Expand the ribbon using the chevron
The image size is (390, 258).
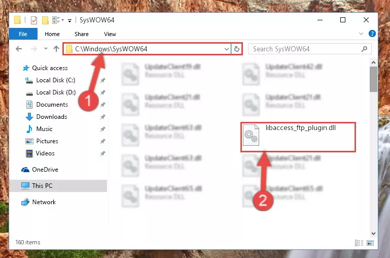(361, 34)
